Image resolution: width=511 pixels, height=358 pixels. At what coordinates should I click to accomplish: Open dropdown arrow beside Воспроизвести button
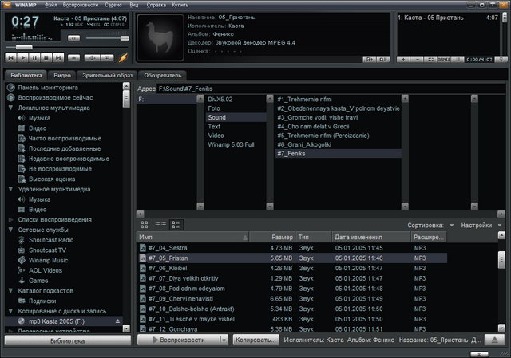point(224,340)
